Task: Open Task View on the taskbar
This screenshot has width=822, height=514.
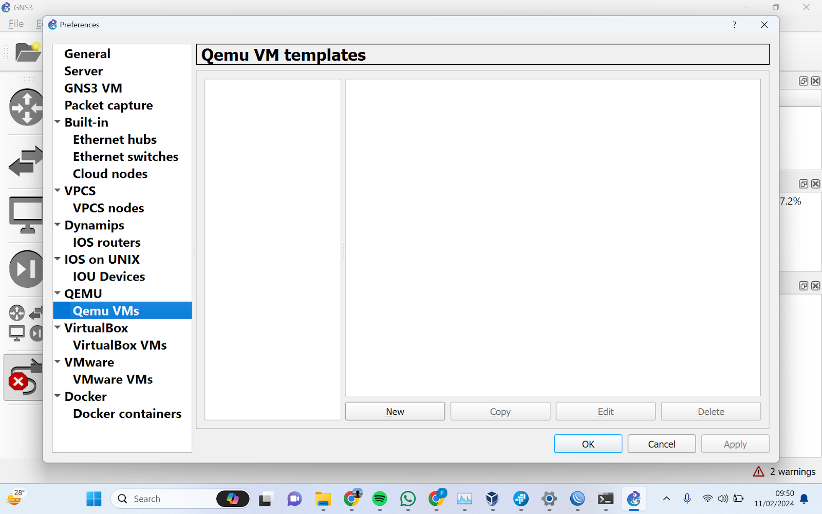Action: (x=266, y=499)
